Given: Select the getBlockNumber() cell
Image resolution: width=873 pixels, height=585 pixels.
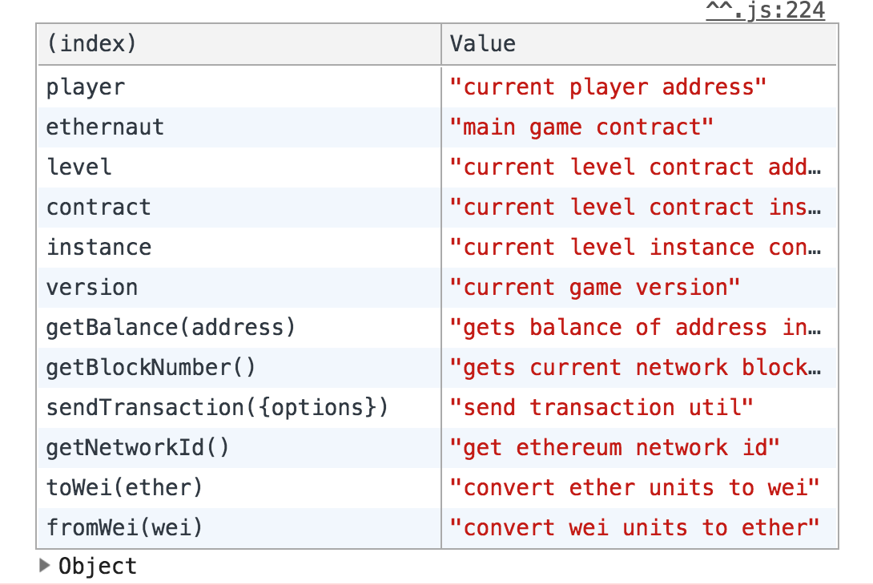Looking at the screenshot, I should [x=239, y=368].
